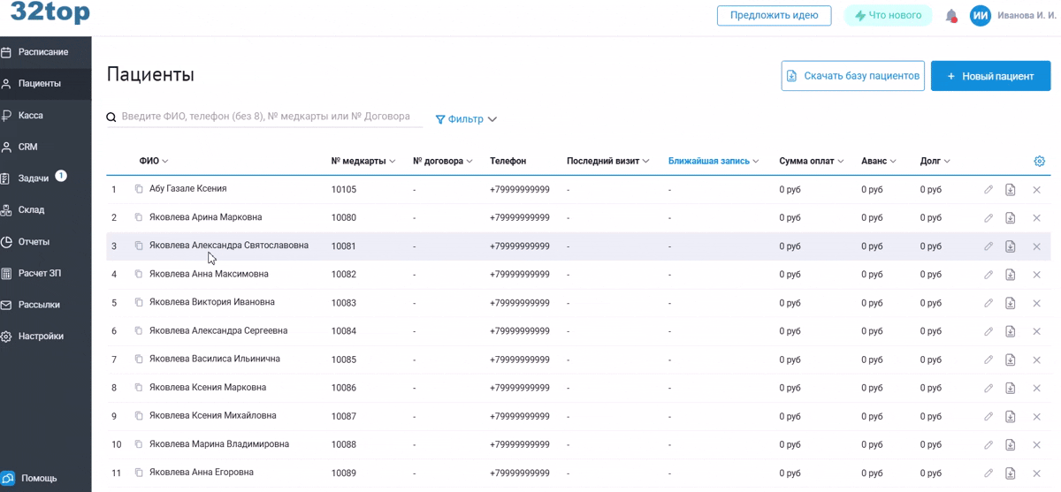Edit Яковлева Арина Марковна pencil icon

point(988,218)
